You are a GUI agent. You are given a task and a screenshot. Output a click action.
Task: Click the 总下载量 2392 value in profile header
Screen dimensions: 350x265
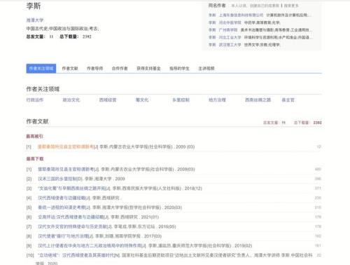[87, 36]
